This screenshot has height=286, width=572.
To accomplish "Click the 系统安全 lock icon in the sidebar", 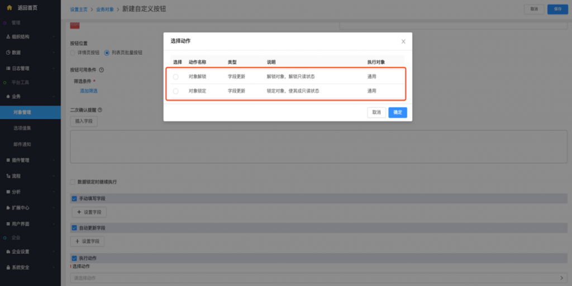I will pos(8,267).
